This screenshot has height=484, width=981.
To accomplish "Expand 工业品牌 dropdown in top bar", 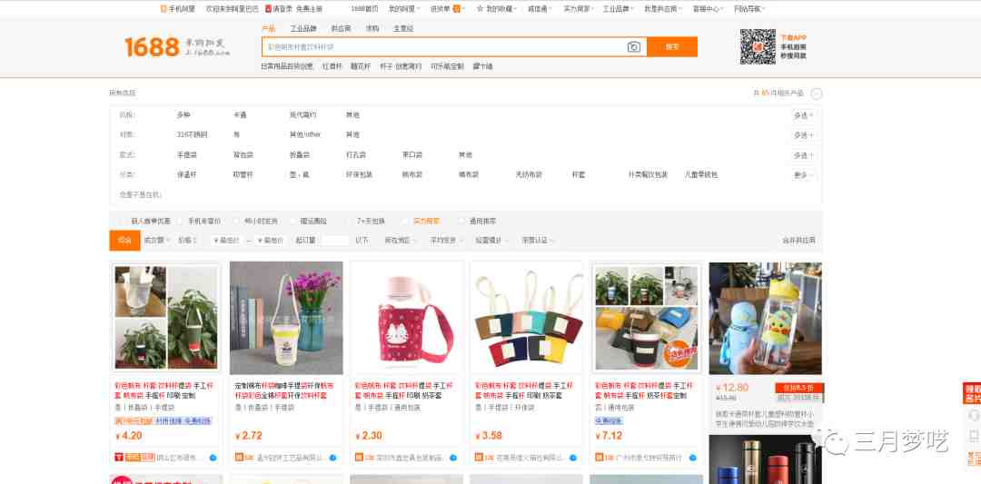I will point(619,9).
